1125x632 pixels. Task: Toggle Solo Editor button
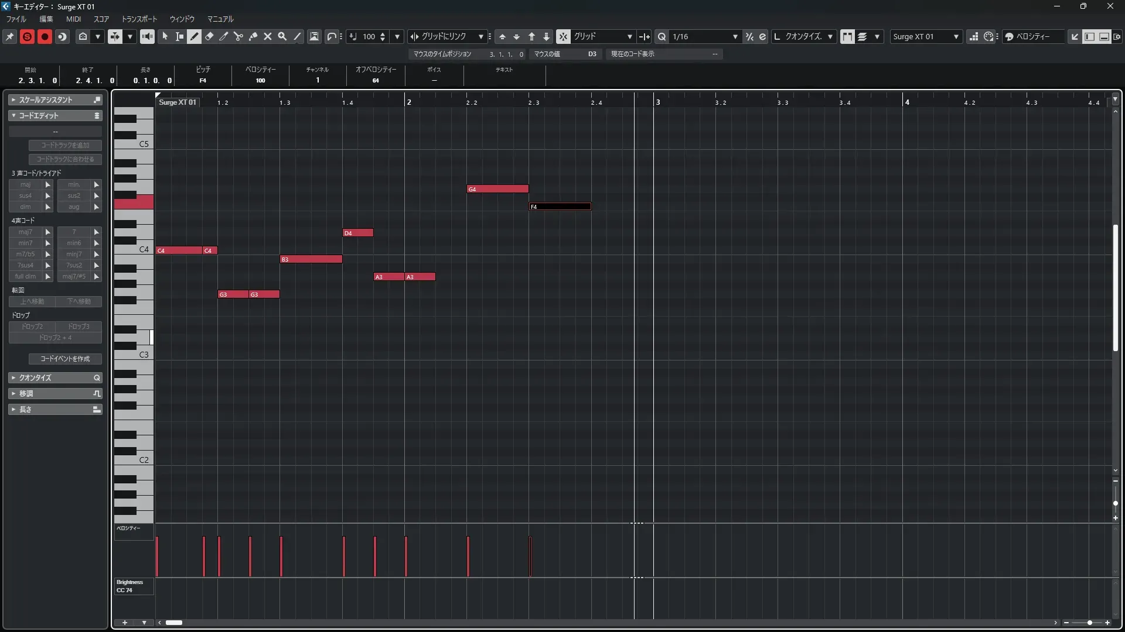pyautogui.click(x=27, y=36)
